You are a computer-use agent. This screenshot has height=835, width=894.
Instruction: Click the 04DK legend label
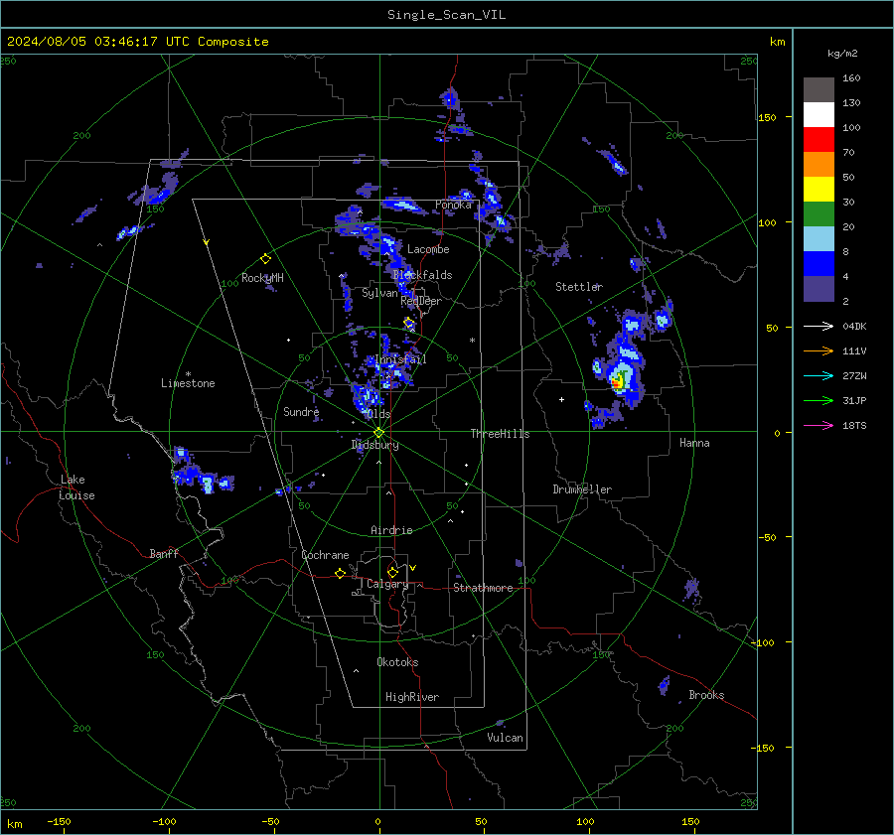click(854, 326)
